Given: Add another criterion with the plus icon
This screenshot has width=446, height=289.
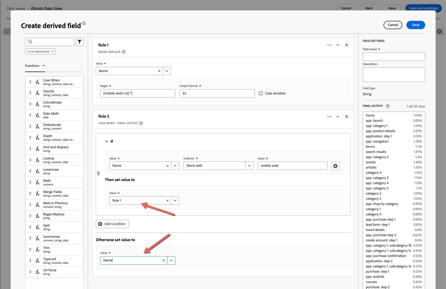Looking at the screenshot, I should point(335,166).
